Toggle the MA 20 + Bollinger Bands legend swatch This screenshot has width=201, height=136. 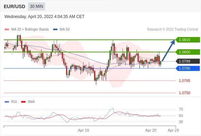point(7,30)
